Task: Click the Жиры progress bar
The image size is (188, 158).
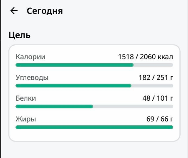Action: click(x=94, y=127)
